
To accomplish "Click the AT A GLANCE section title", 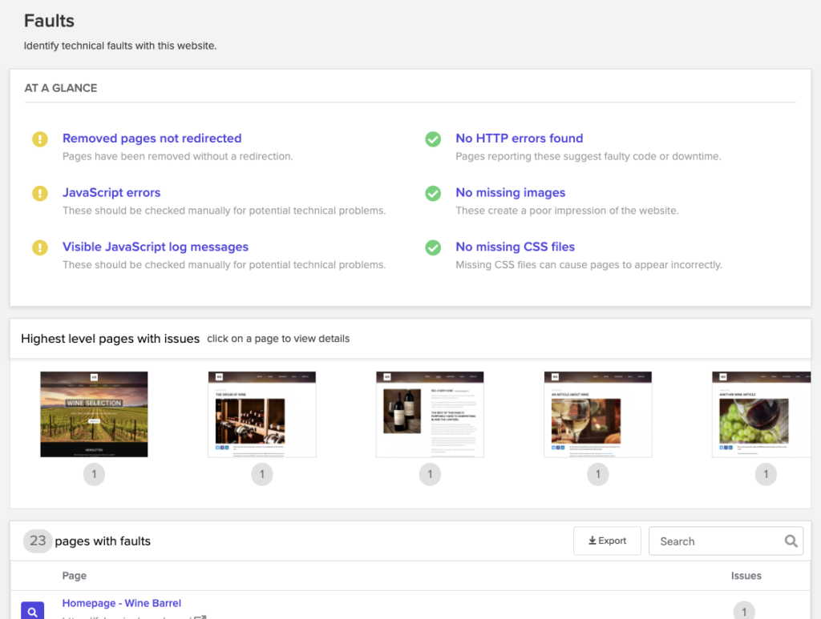I will tap(61, 88).
